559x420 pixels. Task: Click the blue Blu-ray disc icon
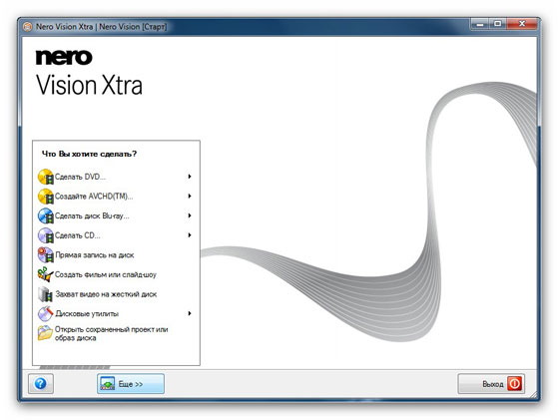point(46,215)
